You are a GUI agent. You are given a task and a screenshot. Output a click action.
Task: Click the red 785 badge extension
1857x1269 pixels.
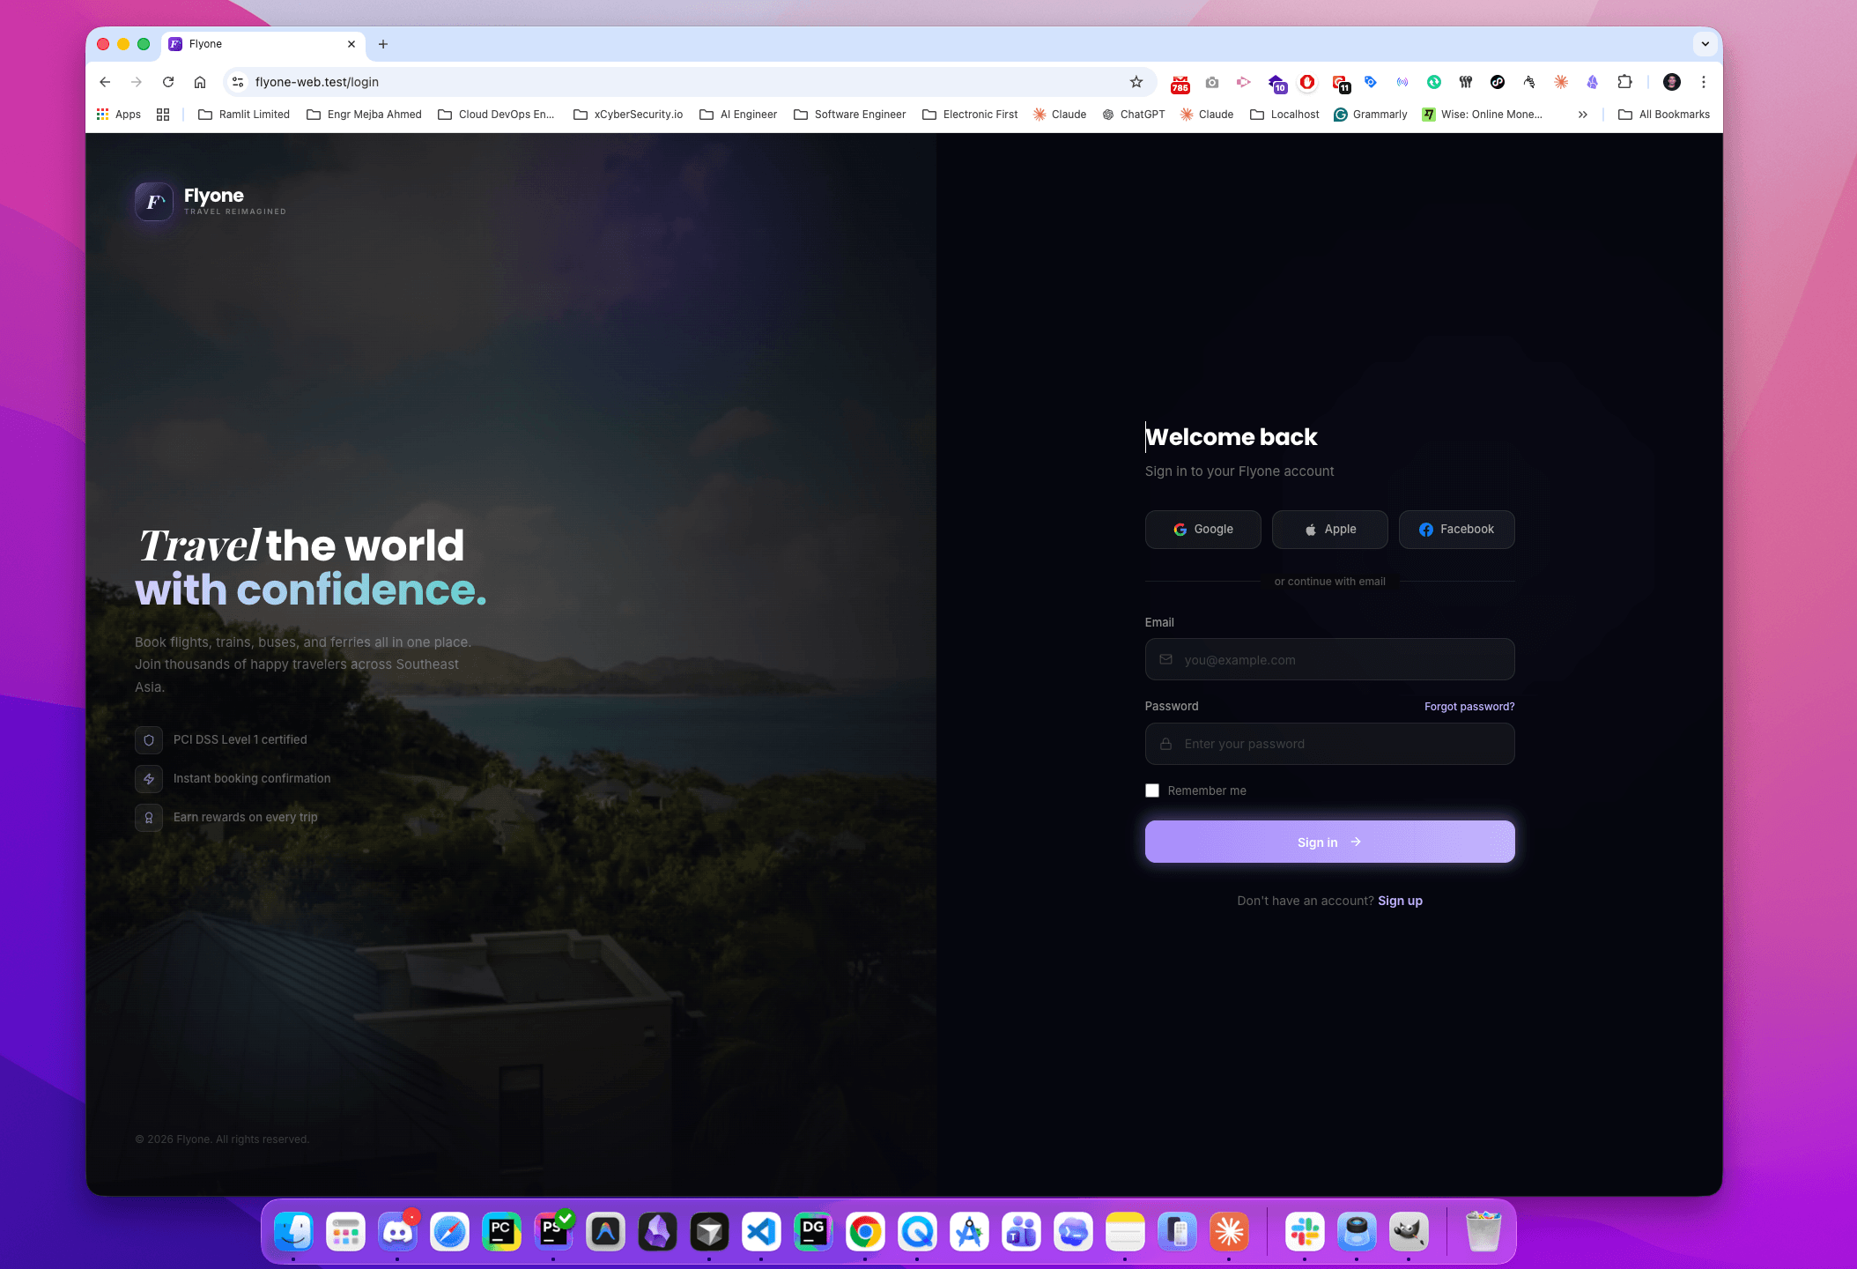pos(1180,83)
